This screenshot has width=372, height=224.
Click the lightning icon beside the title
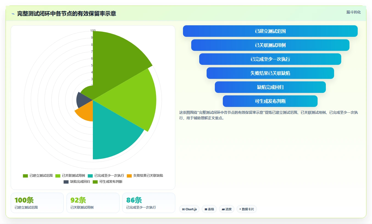[13, 14]
